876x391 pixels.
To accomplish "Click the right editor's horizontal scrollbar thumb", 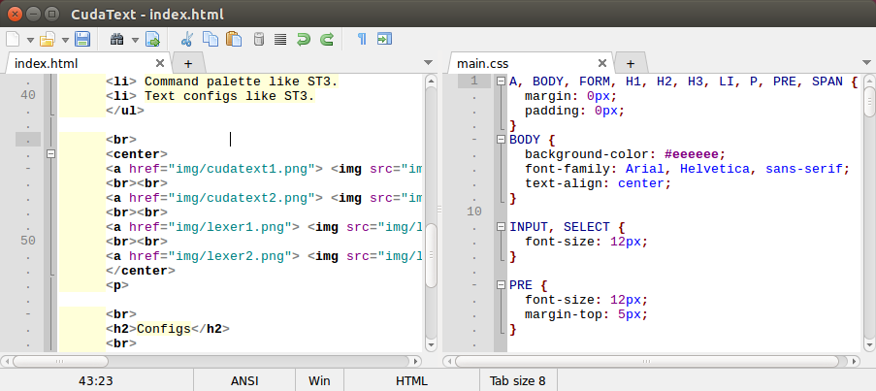I will [x=647, y=361].
